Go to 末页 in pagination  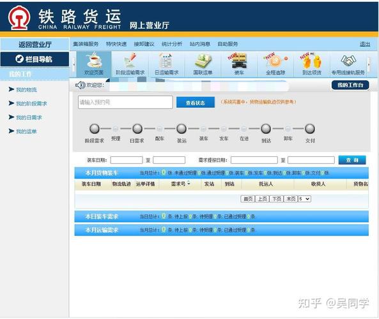tap(291, 199)
